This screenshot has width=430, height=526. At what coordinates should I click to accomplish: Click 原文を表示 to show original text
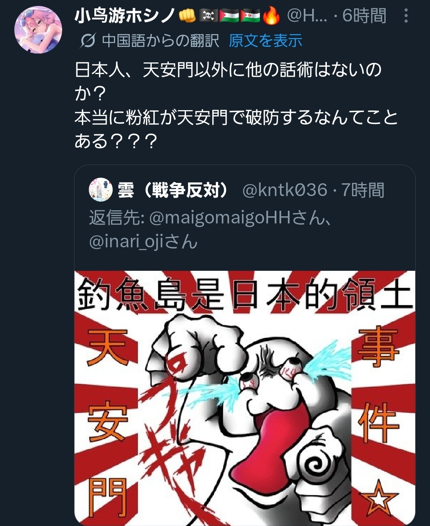[x=266, y=41]
